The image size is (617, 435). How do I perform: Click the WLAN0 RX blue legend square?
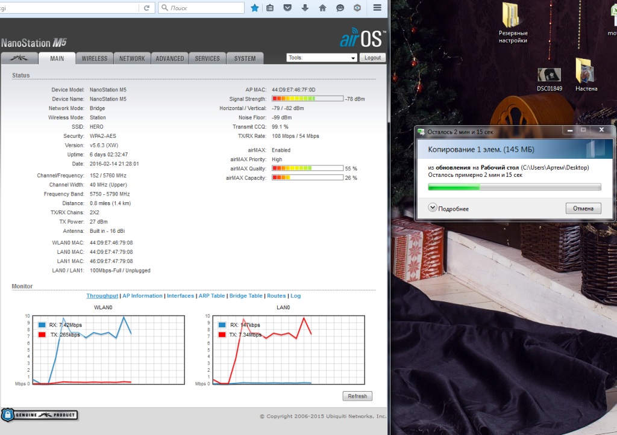pyautogui.click(x=42, y=325)
